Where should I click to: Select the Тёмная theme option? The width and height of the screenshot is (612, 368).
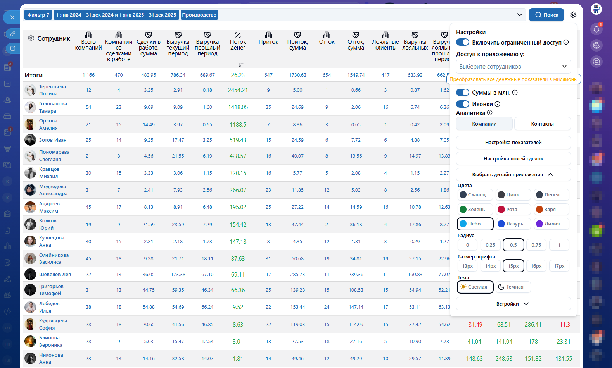coord(513,287)
